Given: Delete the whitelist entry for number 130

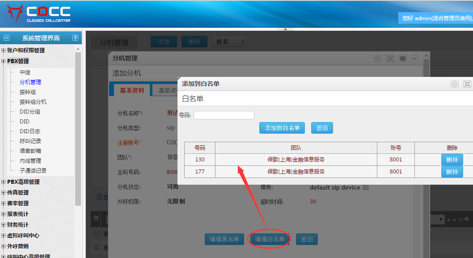Looking at the screenshot, I should (452, 160).
